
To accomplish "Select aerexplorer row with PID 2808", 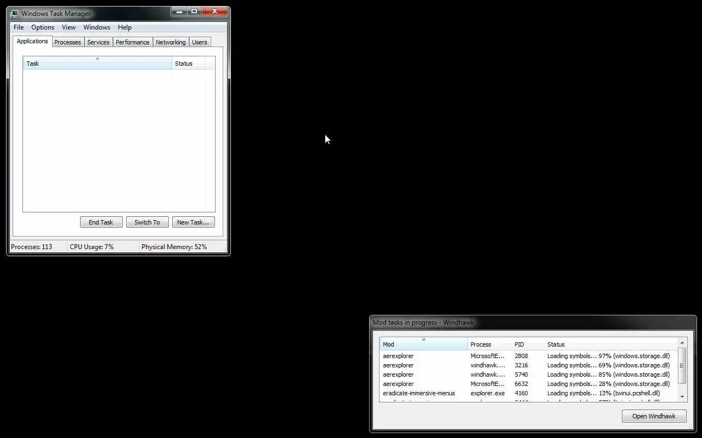I will tap(529, 356).
